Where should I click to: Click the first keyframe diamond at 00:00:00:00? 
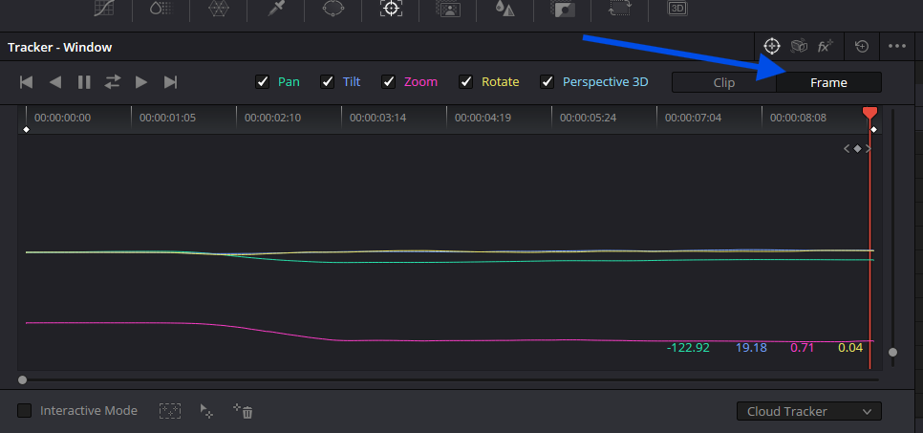click(x=26, y=130)
